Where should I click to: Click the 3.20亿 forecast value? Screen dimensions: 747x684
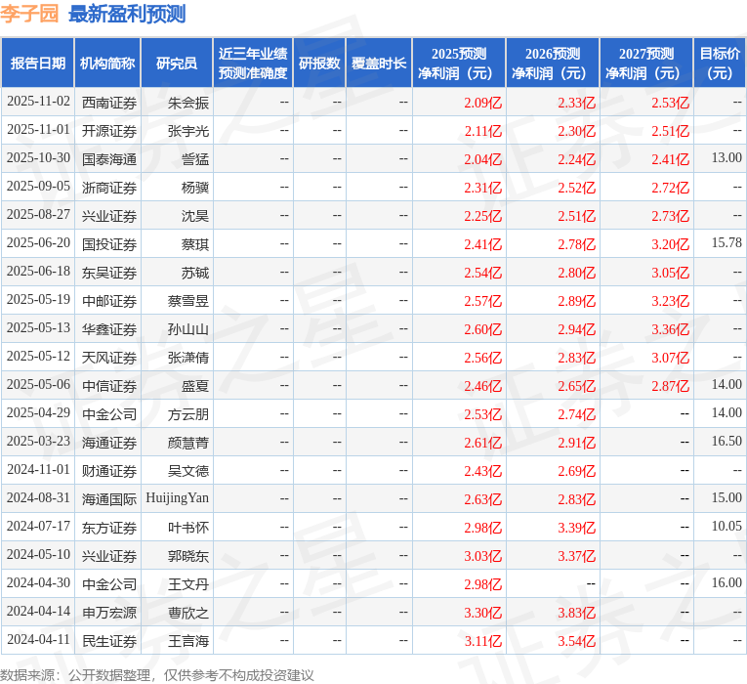(x=670, y=244)
